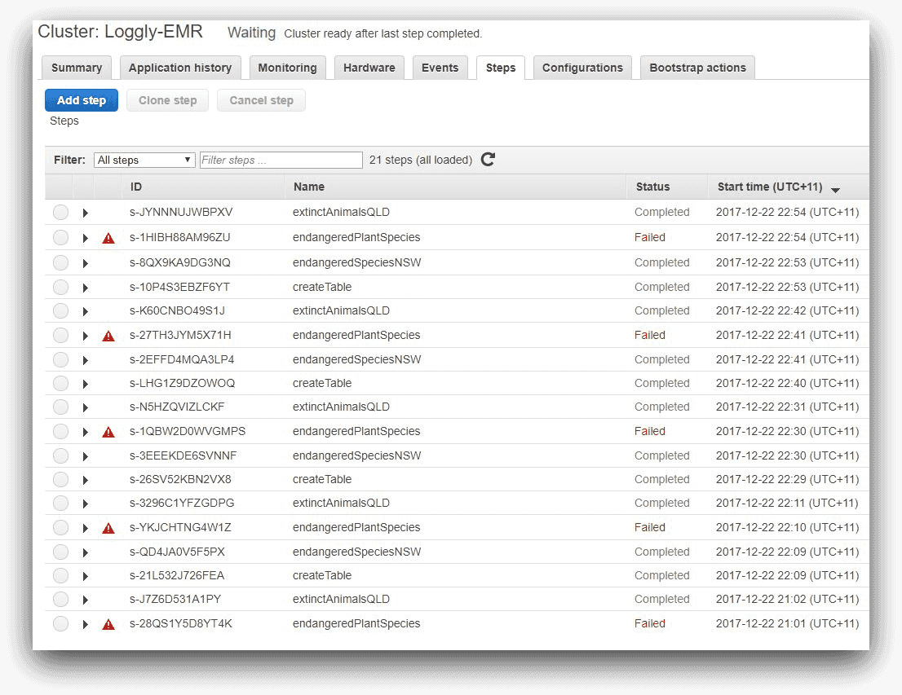
Task: Click sort arrow on Start time column
Action: [835, 189]
